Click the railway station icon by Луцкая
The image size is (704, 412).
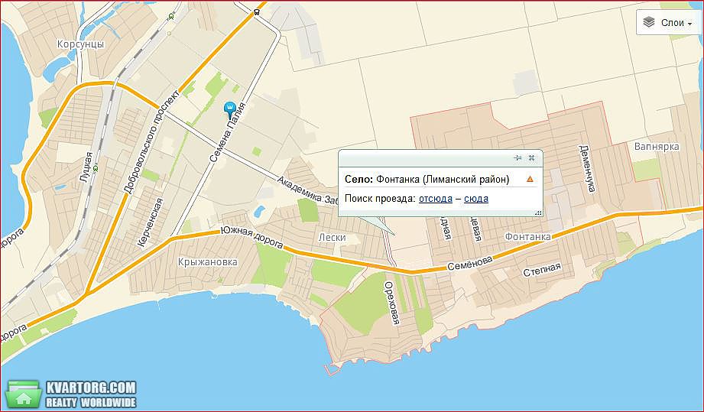coord(96,170)
